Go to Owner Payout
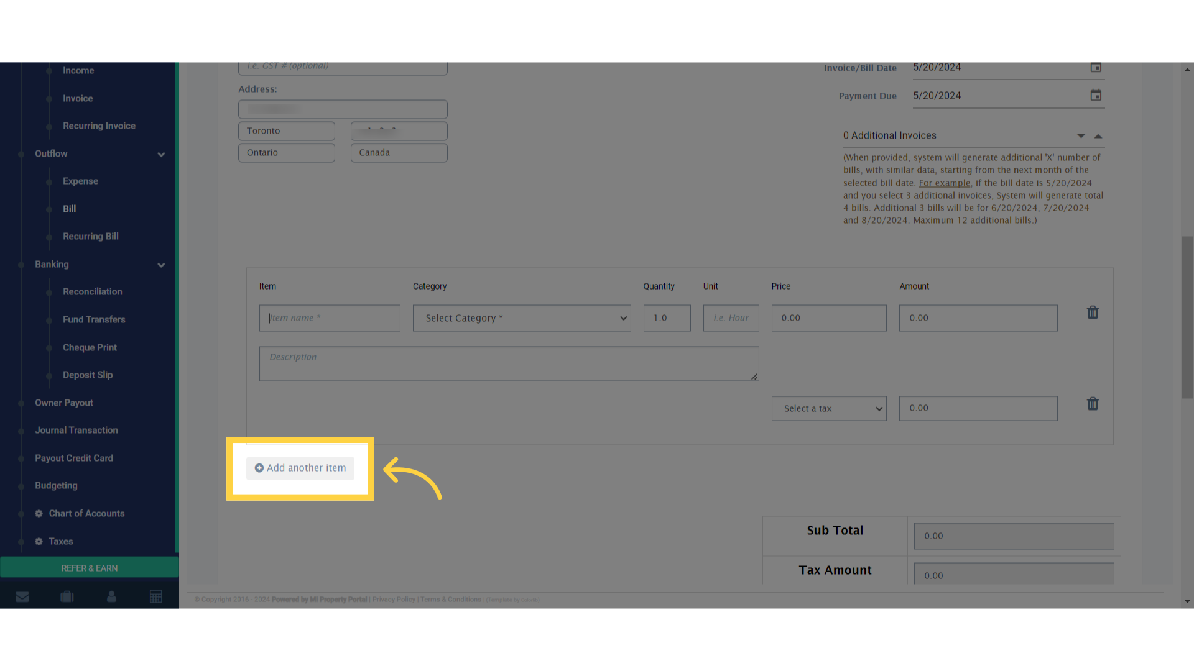The height and width of the screenshot is (671, 1194). click(x=64, y=403)
